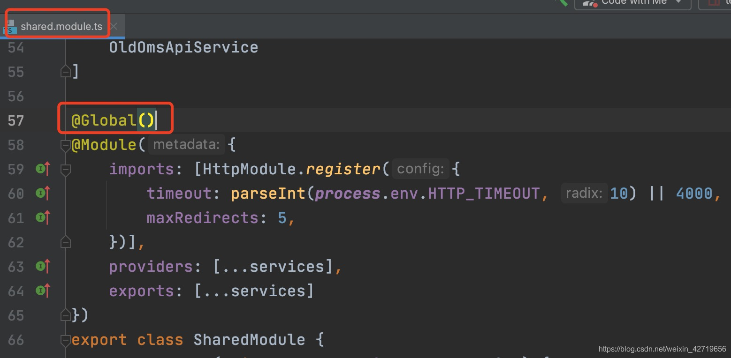Viewport: 731px width, 358px height.
Task: Click the 4000 default value
Action: (694, 194)
